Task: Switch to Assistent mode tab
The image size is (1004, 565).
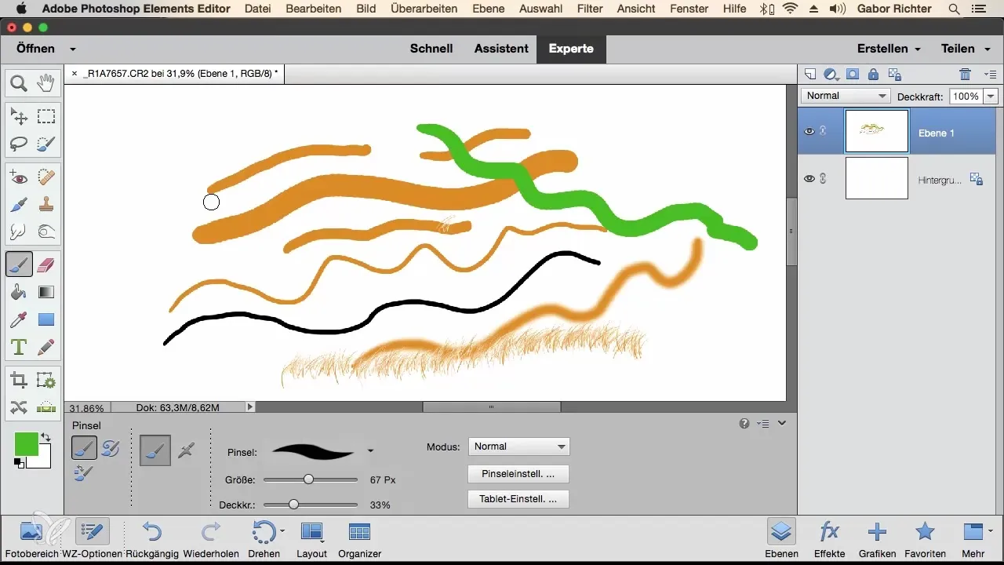Action: pos(501,49)
